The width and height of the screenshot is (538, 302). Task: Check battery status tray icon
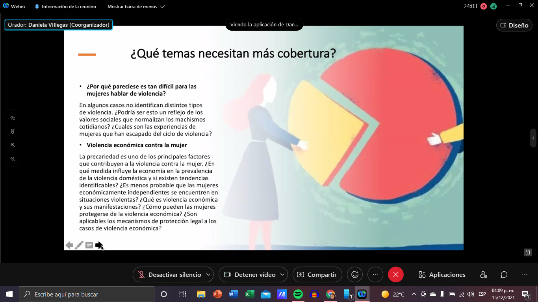click(452, 294)
